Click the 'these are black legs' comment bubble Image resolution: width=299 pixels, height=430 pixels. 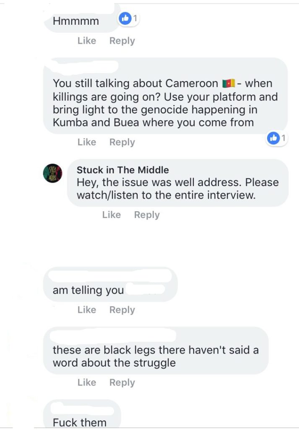pyautogui.click(x=156, y=350)
